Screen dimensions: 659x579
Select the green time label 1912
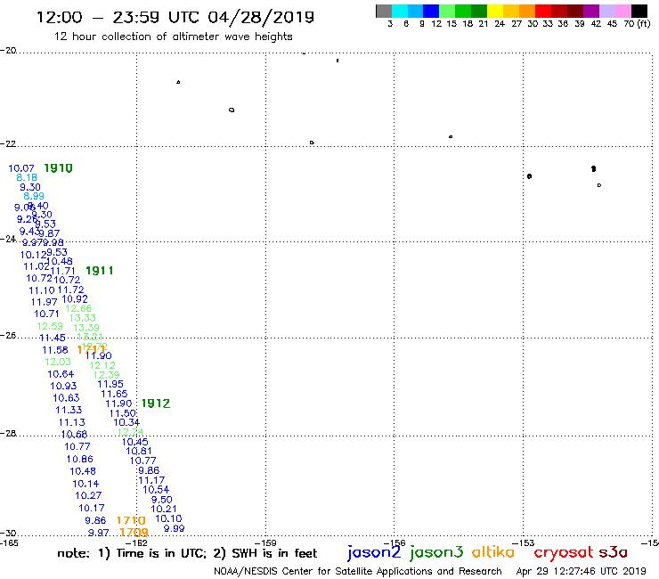point(156,404)
